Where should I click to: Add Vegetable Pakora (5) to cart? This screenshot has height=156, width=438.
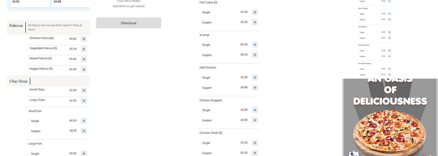click(84, 49)
